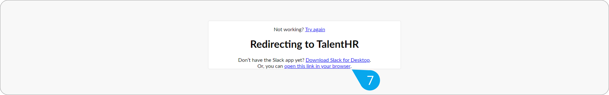Click the word TalentHR in the heading
The height and width of the screenshot is (95, 609).
[338, 44]
